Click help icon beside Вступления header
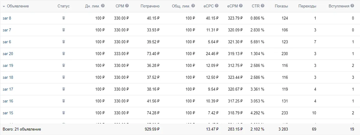The width and height of the screenshot is (360, 135). (352, 6)
